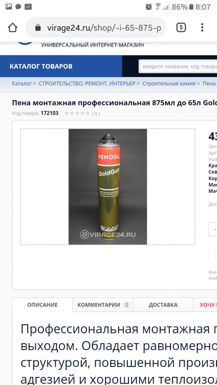Tap the calendar notification icon

point(28,7)
